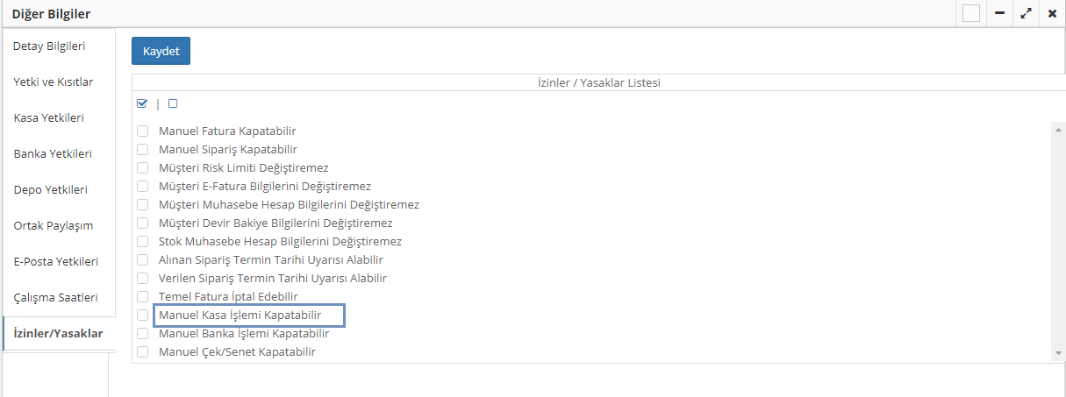1066x397 pixels.
Task: Click the select-all checked box icon
Action: click(x=142, y=103)
